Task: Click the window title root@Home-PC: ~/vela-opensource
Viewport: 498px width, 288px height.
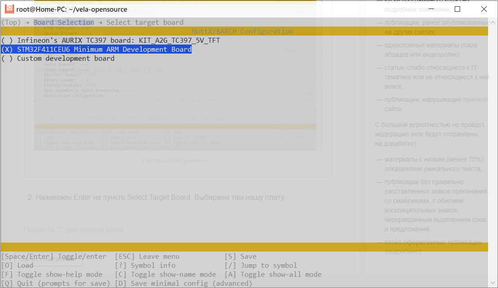Action: [x=72, y=9]
